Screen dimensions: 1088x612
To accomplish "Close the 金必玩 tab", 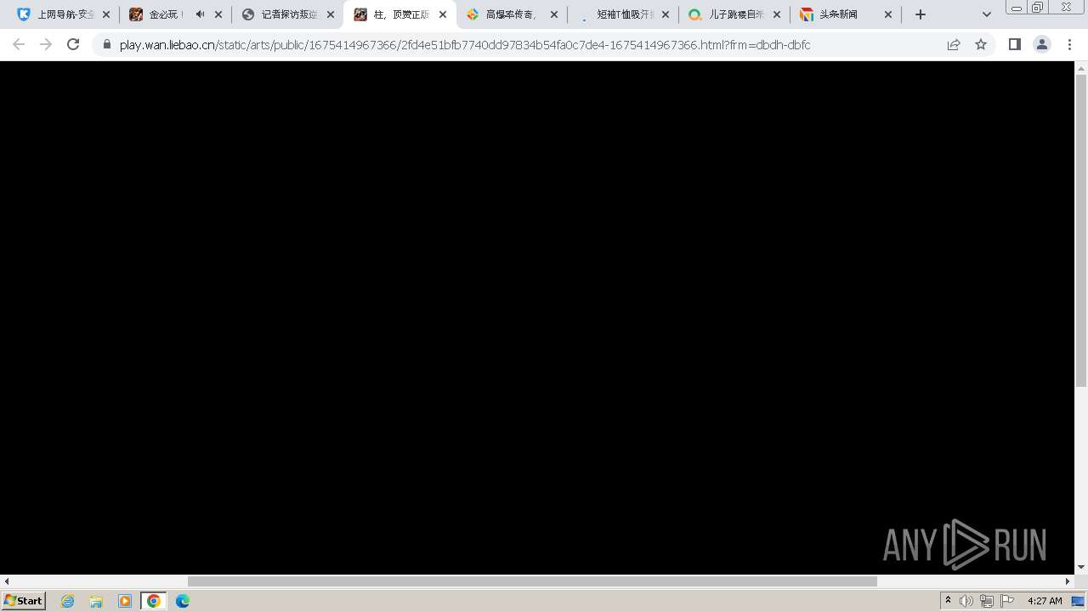I will point(218,14).
